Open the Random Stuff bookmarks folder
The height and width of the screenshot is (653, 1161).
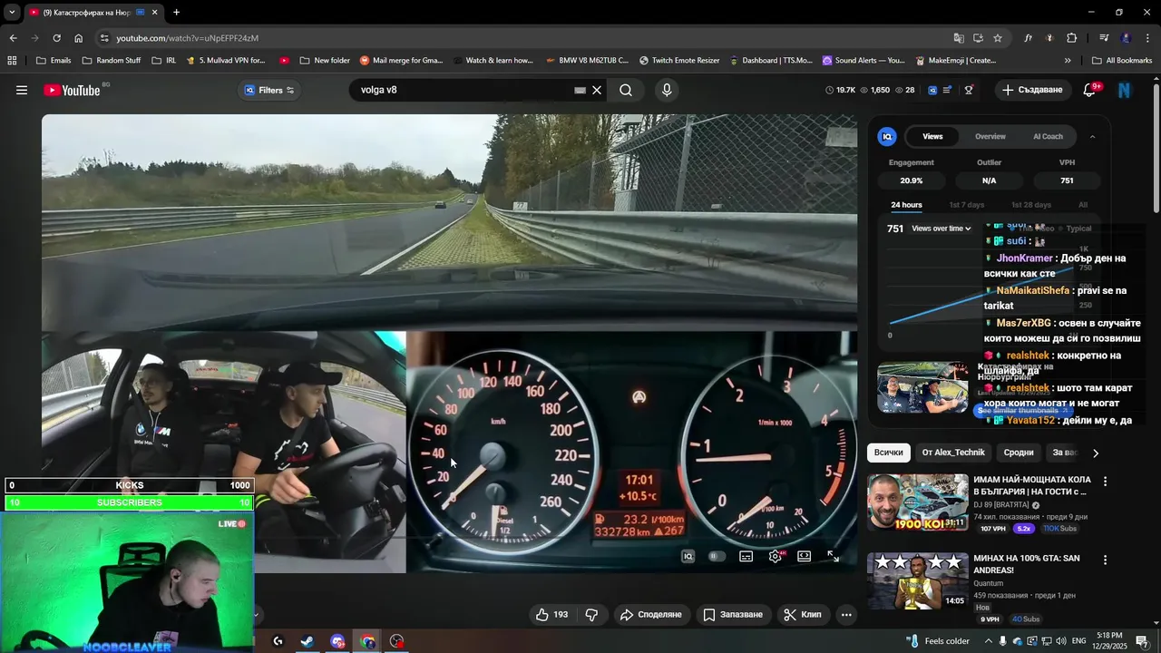point(112,61)
